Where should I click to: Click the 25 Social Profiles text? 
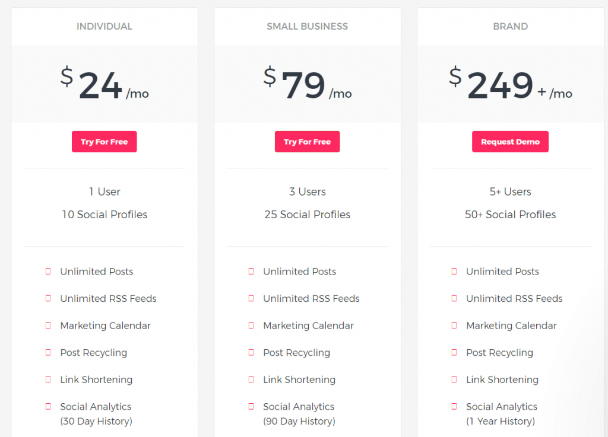(x=307, y=215)
